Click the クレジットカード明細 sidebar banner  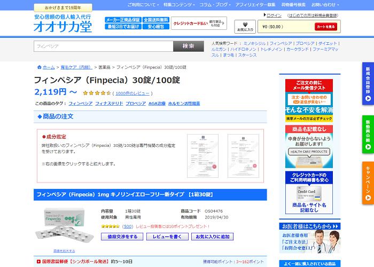coord(309,192)
